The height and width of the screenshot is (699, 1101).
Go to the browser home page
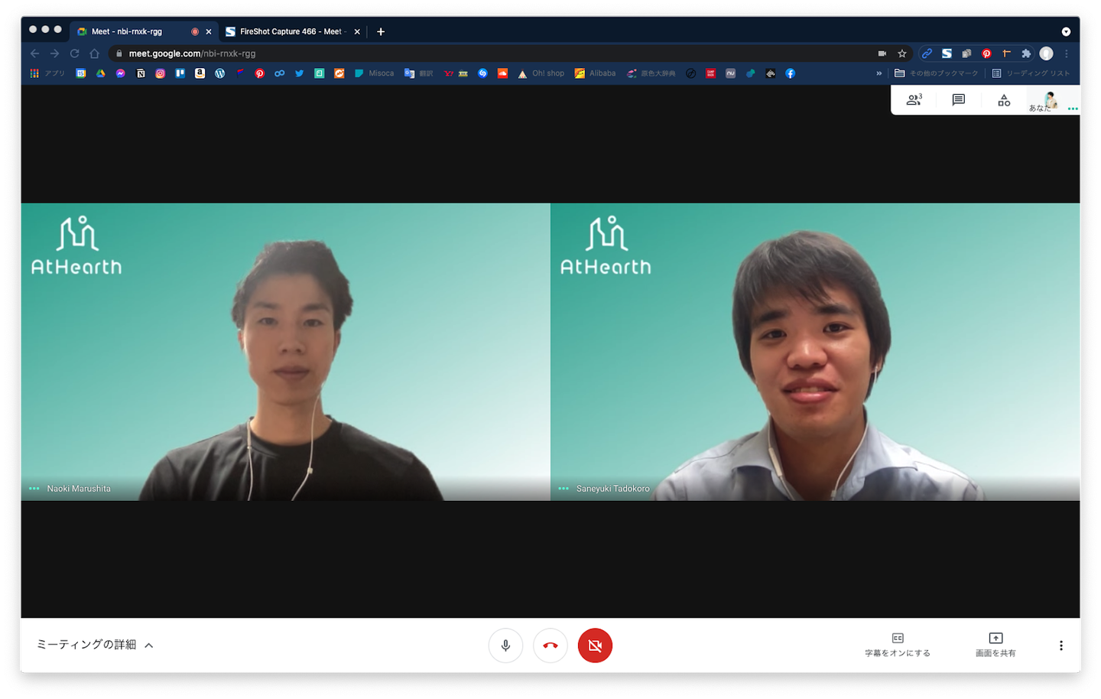pos(94,54)
